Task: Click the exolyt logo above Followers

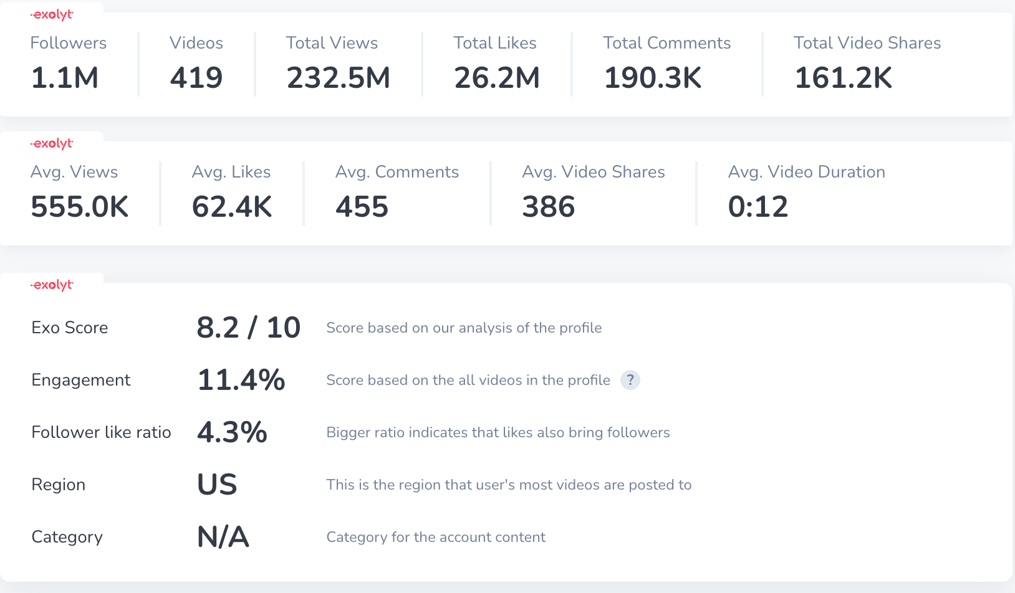Action: click(52, 15)
